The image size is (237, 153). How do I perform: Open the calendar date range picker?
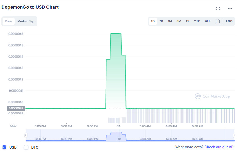(217, 21)
